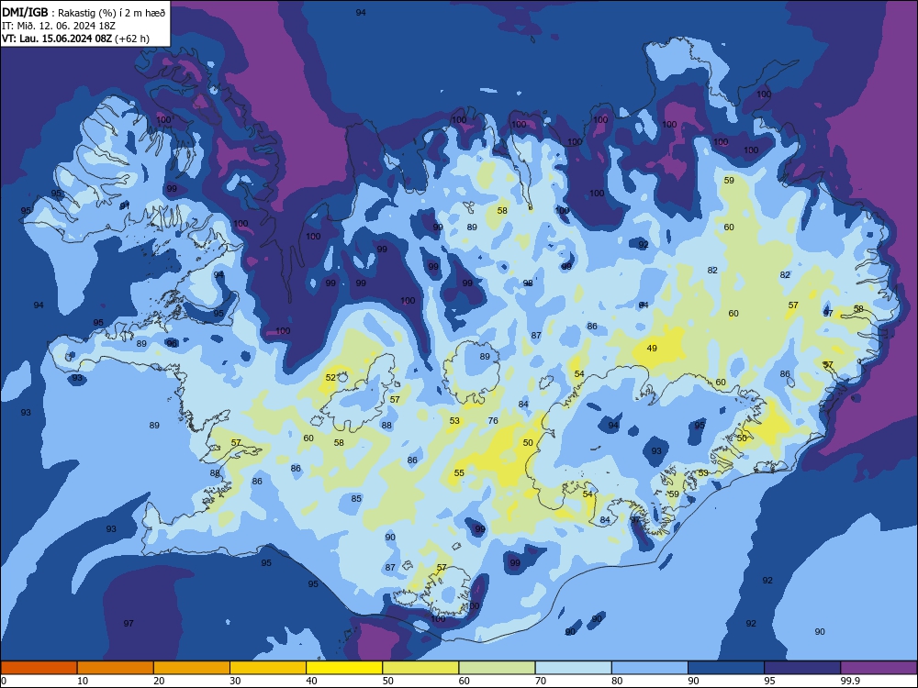Screen dimensions: 918x688
Task: Click the bright yellow 40–50 legend swatch
Action: coord(344,668)
